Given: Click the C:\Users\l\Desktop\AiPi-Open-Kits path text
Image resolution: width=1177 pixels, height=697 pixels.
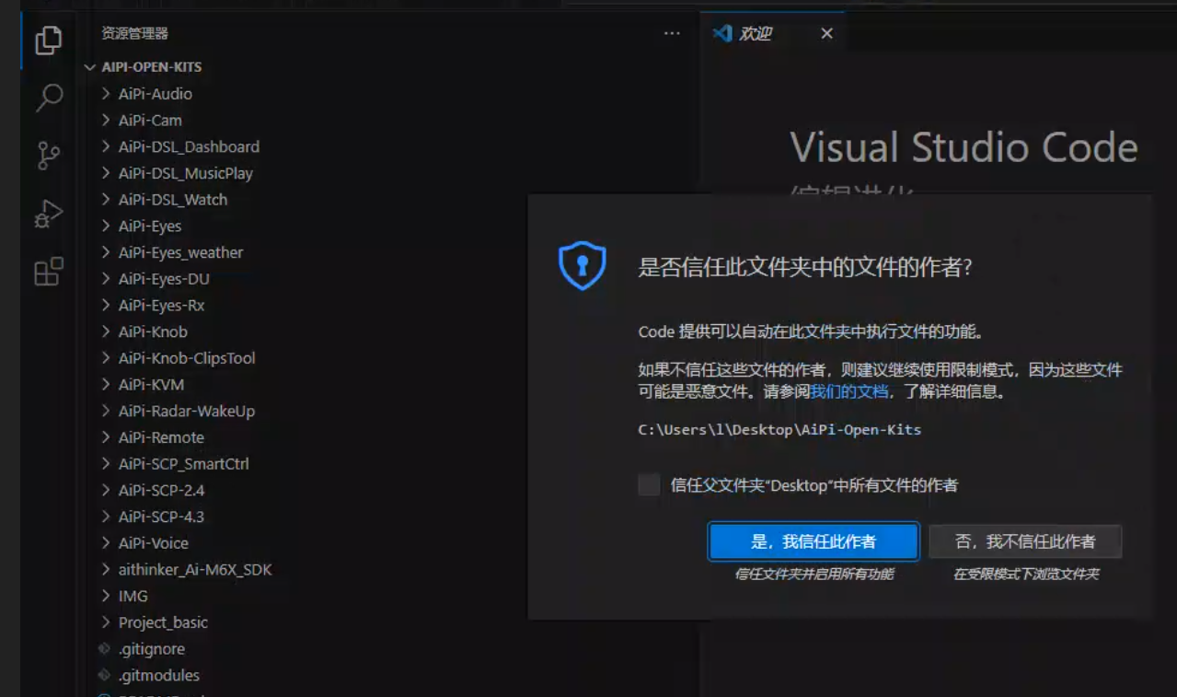Looking at the screenshot, I should pyautogui.click(x=779, y=430).
